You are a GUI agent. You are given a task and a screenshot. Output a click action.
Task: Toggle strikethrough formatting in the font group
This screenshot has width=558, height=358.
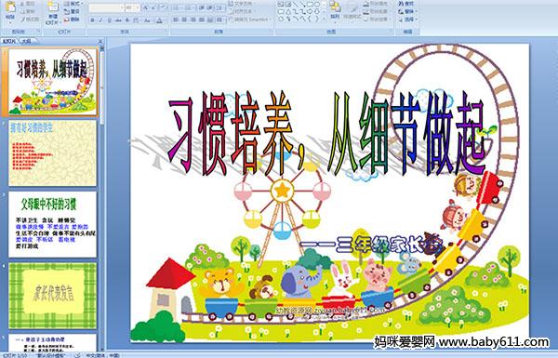point(118,20)
